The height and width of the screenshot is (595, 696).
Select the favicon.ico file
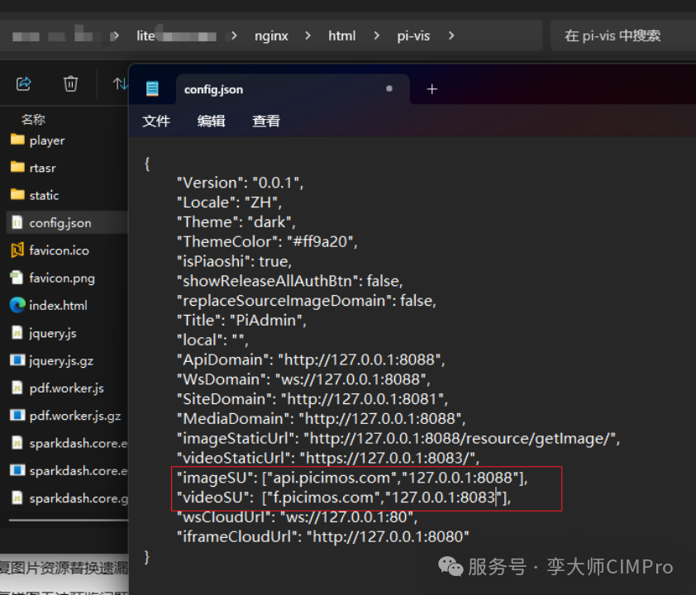tap(59, 250)
